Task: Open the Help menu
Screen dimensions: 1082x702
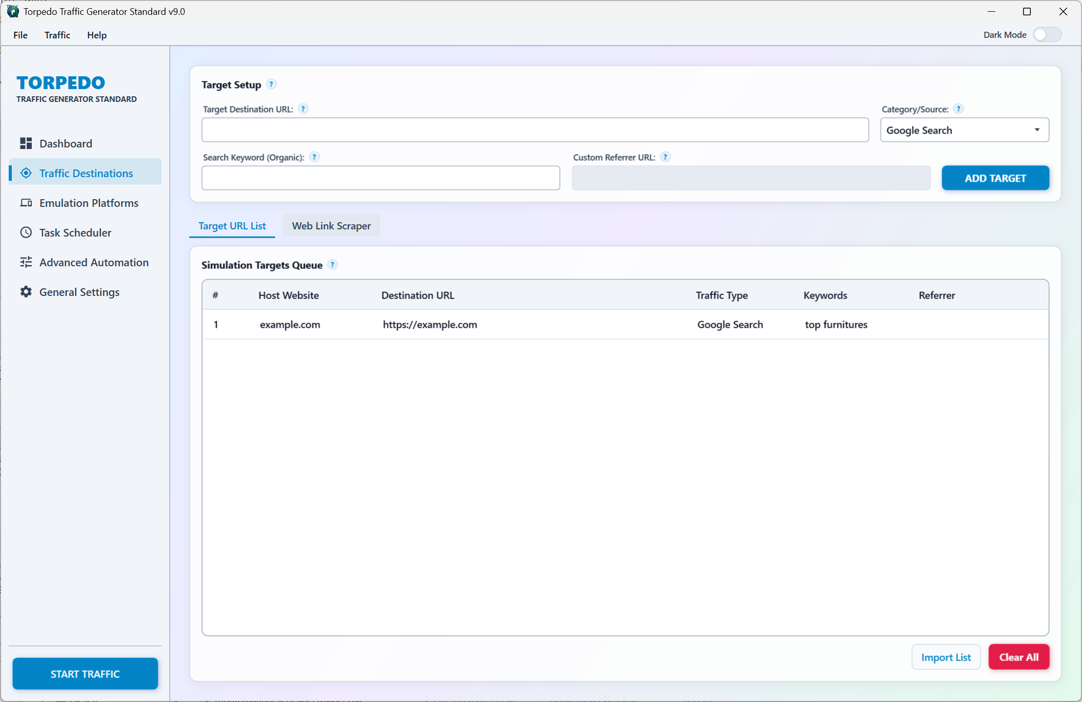Action: [97, 35]
